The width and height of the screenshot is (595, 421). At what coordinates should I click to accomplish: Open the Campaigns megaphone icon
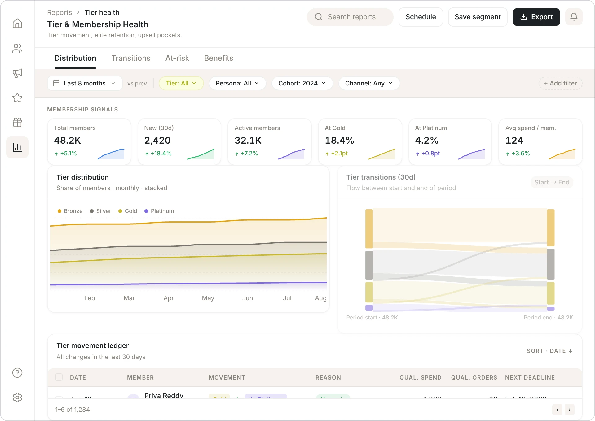[17, 73]
